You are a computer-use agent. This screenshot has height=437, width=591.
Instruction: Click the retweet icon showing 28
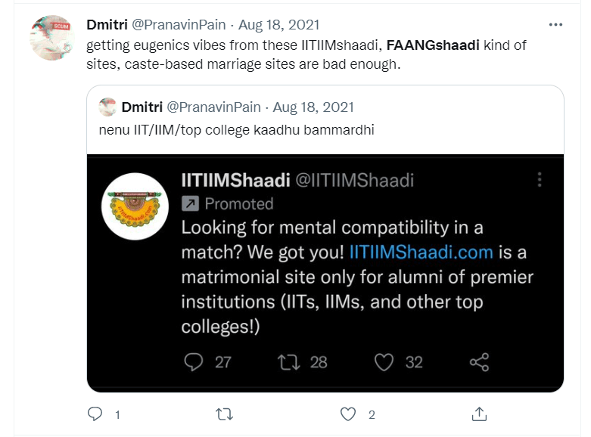coord(289,362)
